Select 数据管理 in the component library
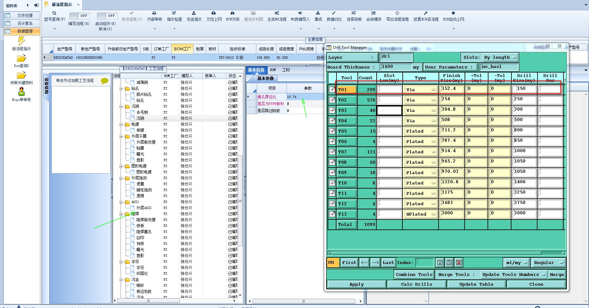589x308 pixels. pyautogui.click(x=22, y=31)
